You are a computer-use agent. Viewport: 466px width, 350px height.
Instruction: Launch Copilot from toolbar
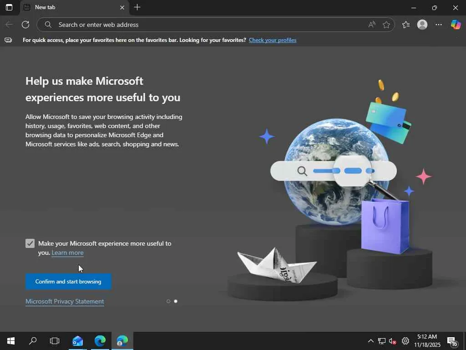(x=456, y=25)
